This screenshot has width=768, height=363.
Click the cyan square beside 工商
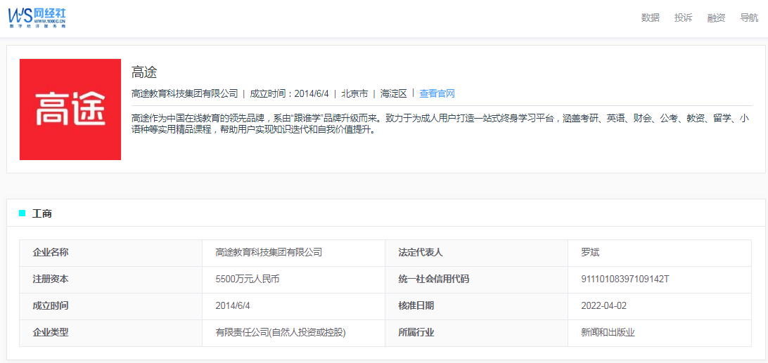(x=22, y=213)
